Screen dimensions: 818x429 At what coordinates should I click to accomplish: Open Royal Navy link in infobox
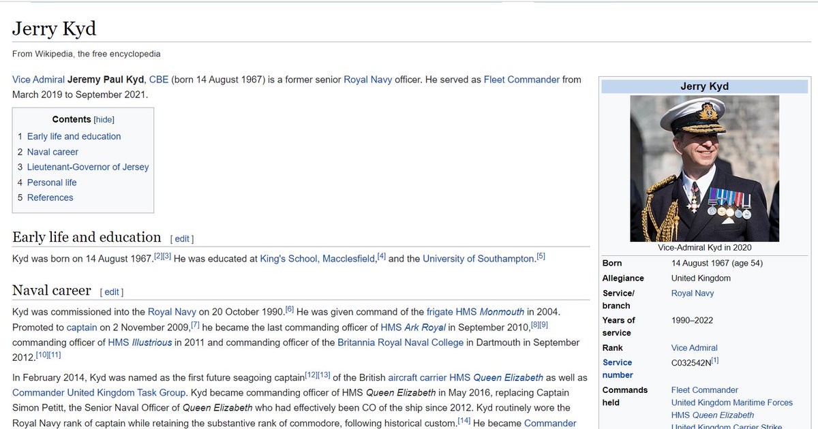[693, 293]
